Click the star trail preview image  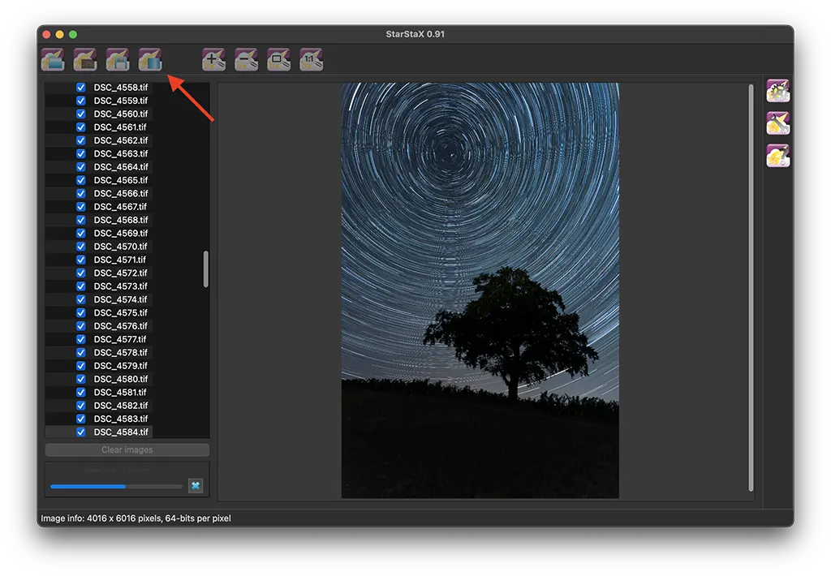click(x=480, y=290)
